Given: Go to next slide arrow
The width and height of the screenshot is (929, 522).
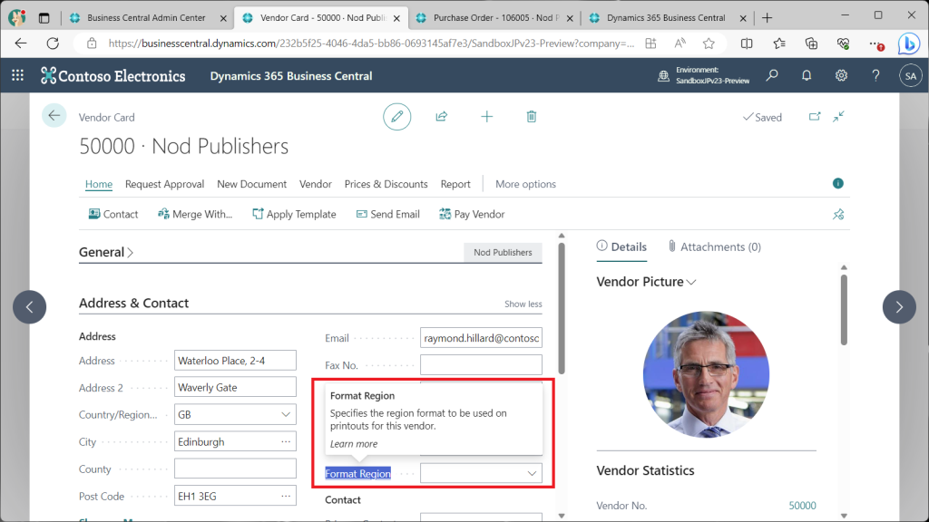Looking at the screenshot, I should coord(899,306).
